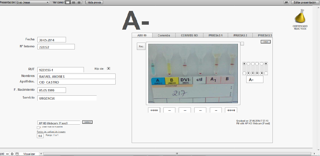320x156 pixels.
Task: Open the Certificado Reactivos flask icon
Action: click(x=300, y=17)
